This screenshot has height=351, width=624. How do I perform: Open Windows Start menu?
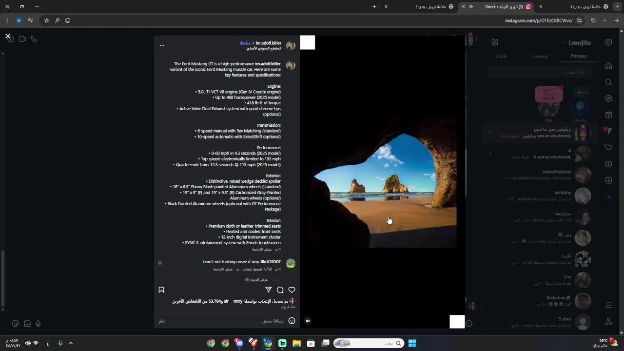tap(412, 343)
